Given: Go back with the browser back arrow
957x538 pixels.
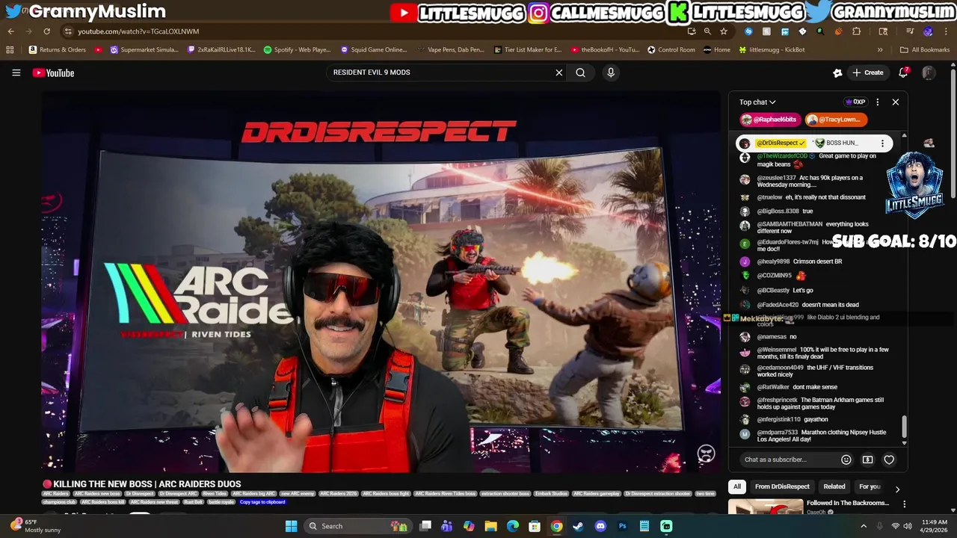Looking at the screenshot, I should pos(10,31).
